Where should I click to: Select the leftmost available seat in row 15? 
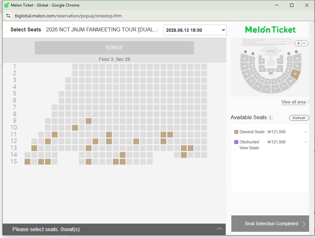pos(27,162)
